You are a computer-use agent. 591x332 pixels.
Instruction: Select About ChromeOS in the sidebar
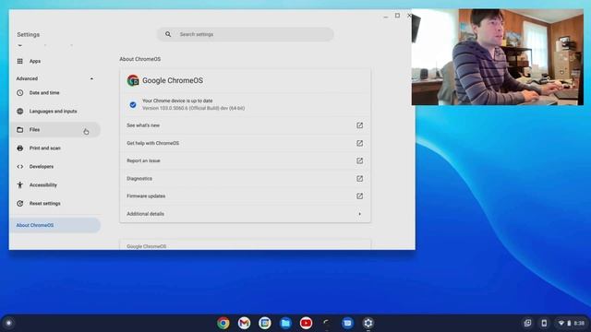point(55,225)
